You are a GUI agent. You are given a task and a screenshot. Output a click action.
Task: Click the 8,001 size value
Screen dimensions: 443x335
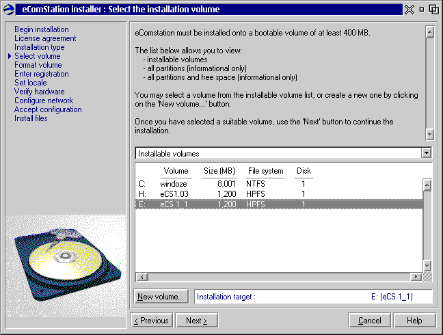pyautogui.click(x=226, y=184)
